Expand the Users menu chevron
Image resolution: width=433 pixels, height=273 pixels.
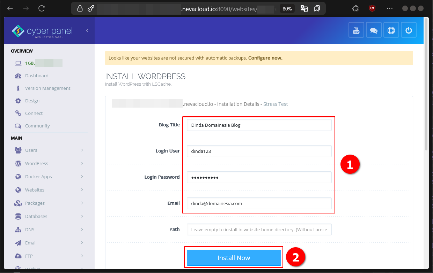pyautogui.click(x=82, y=150)
